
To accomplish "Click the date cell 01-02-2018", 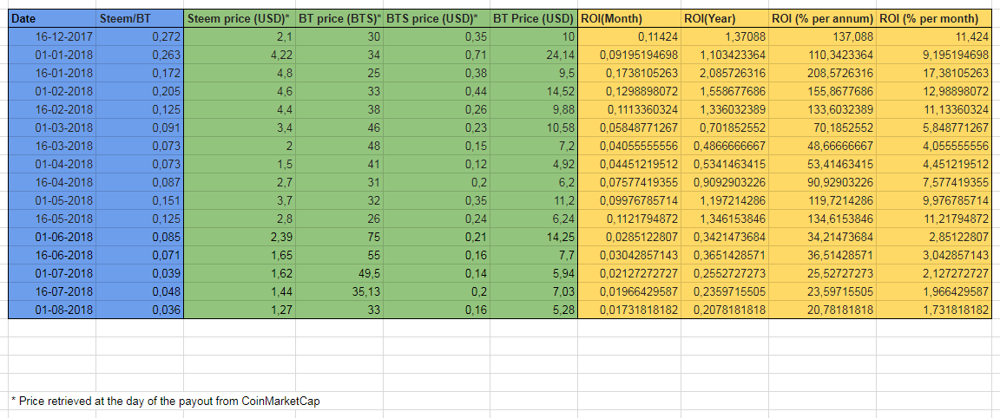I will point(52,91).
